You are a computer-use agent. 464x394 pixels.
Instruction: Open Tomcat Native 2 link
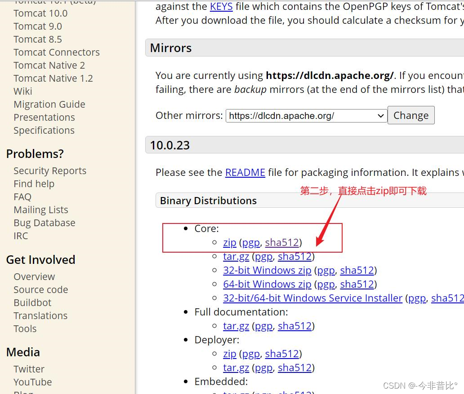[x=49, y=65]
